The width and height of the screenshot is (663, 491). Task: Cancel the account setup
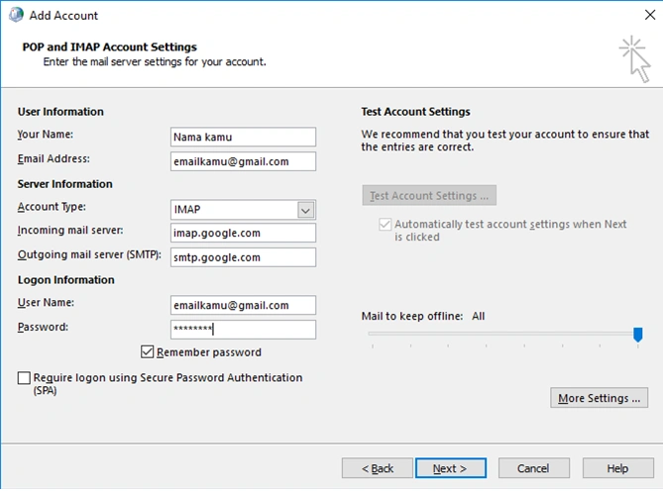pos(533,468)
